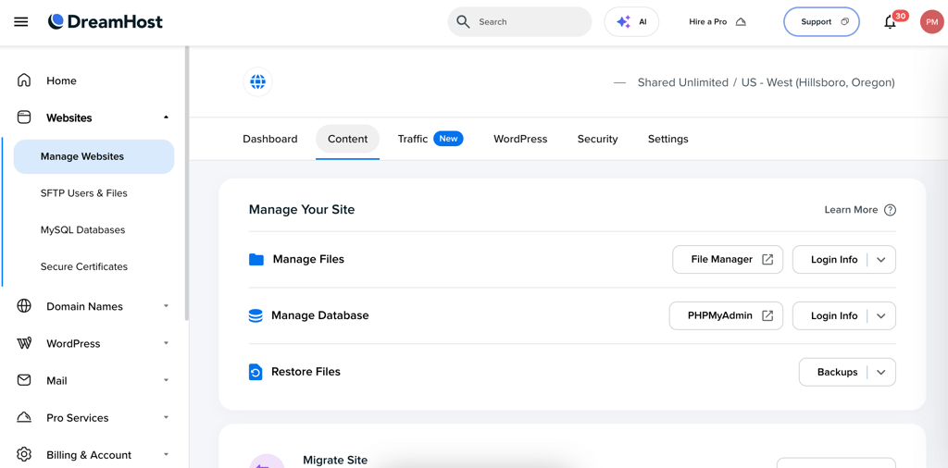Click the search magnifier icon
This screenshot has height=468, width=948.
click(x=463, y=22)
